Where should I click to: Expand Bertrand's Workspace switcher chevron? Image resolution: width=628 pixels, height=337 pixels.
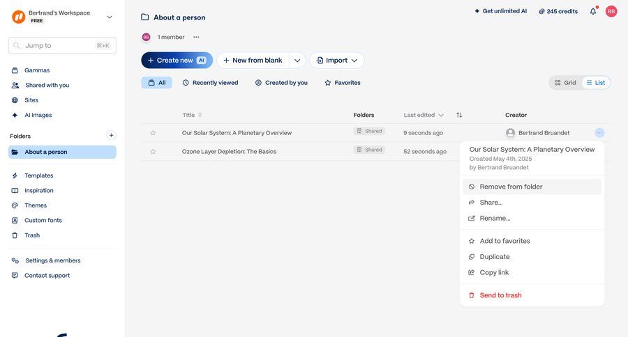[110, 17]
